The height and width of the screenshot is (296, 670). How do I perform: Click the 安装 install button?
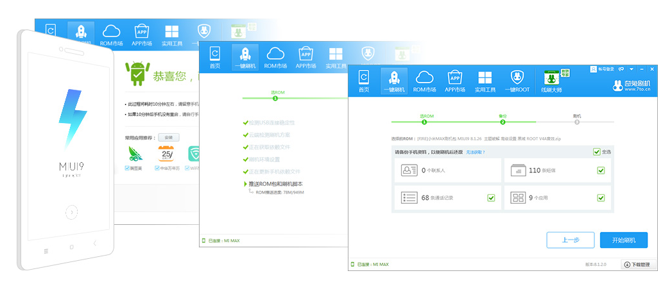coord(168,137)
